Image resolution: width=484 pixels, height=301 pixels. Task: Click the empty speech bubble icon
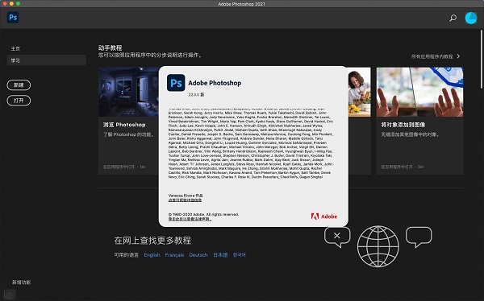point(419,237)
